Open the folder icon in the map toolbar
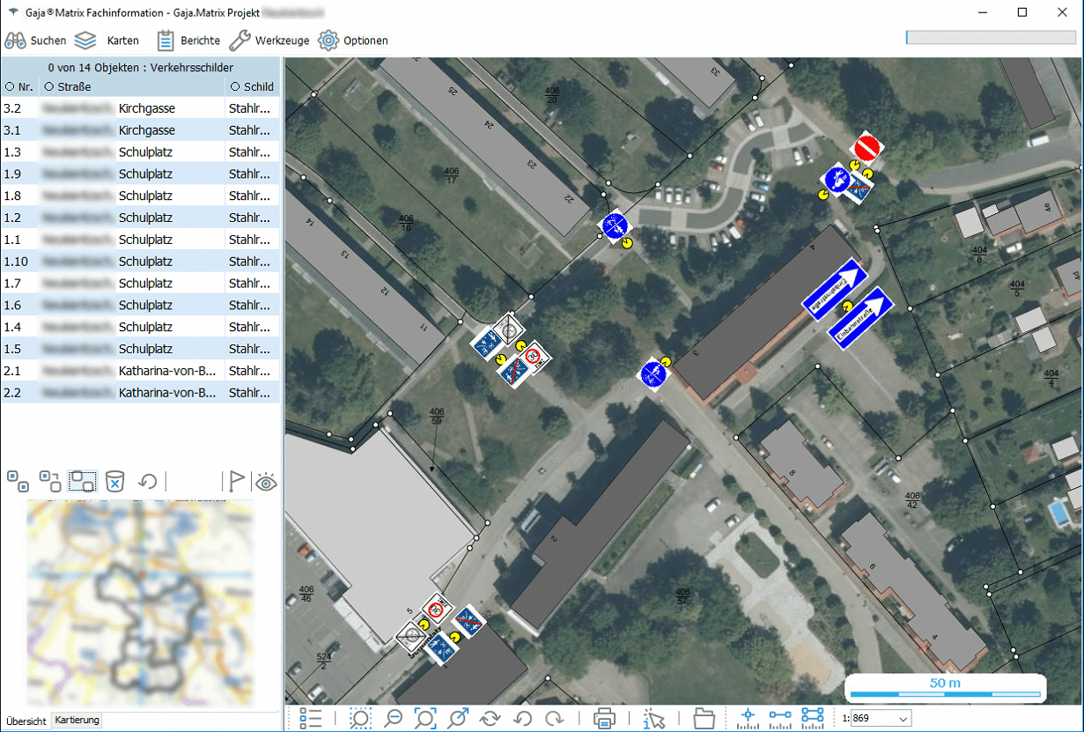1084x732 pixels. point(704,719)
